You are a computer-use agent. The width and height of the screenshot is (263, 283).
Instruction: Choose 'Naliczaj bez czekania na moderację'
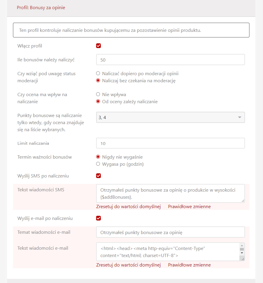click(98, 80)
